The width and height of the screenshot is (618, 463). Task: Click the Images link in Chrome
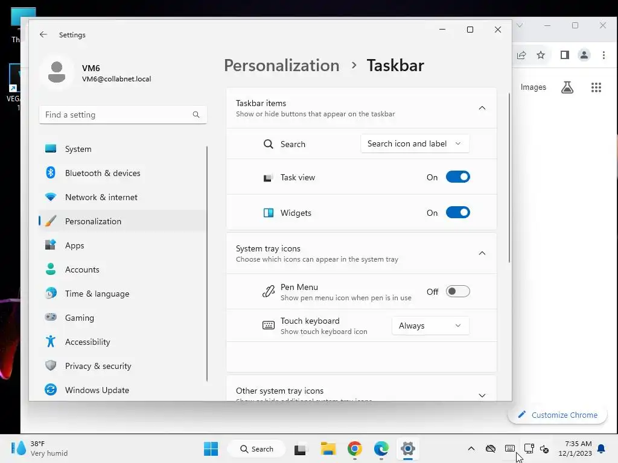point(534,87)
